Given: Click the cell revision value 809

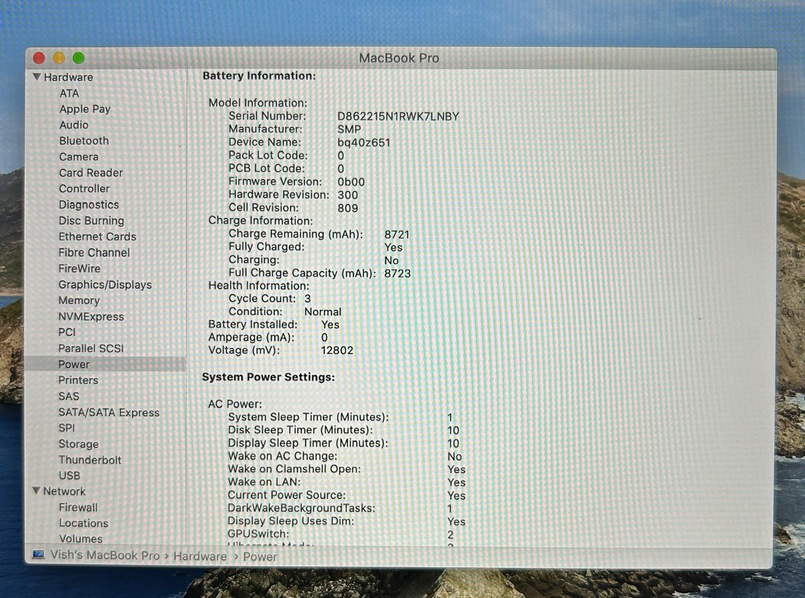Looking at the screenshot, I should tap(348, 208).
